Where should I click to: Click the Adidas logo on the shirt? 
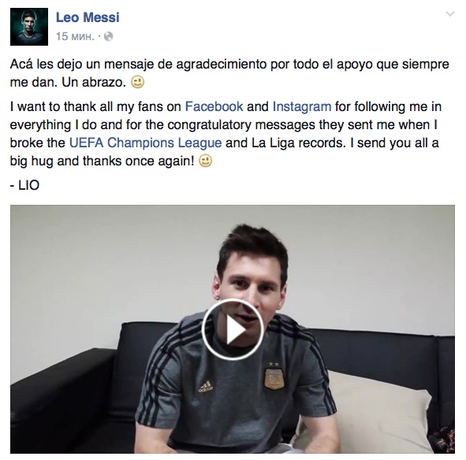206,386
